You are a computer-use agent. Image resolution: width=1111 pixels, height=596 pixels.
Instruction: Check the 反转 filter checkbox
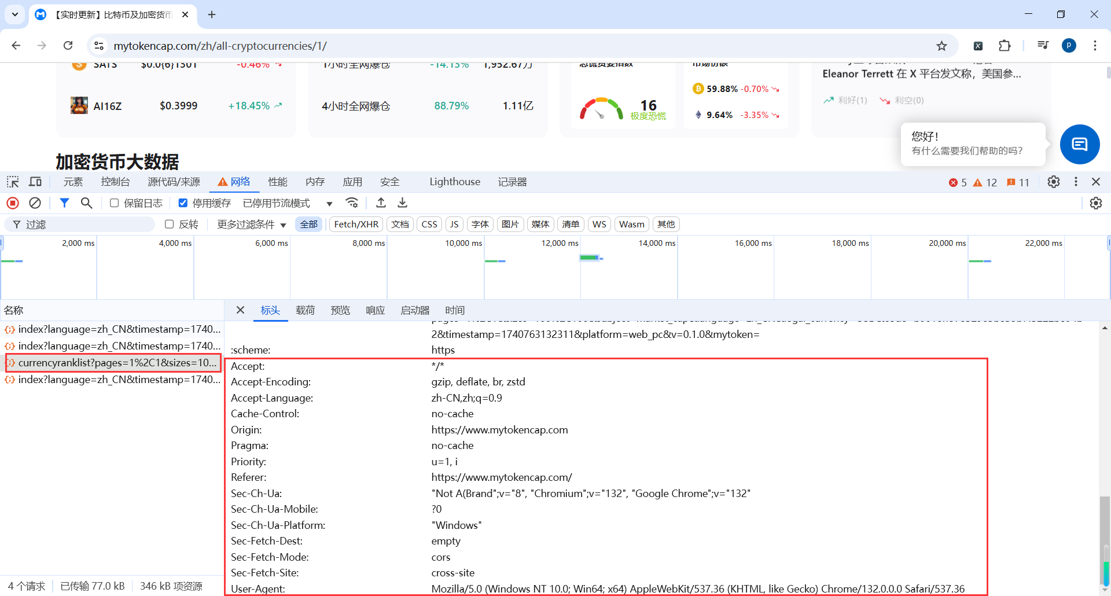[x=170, y=225]
